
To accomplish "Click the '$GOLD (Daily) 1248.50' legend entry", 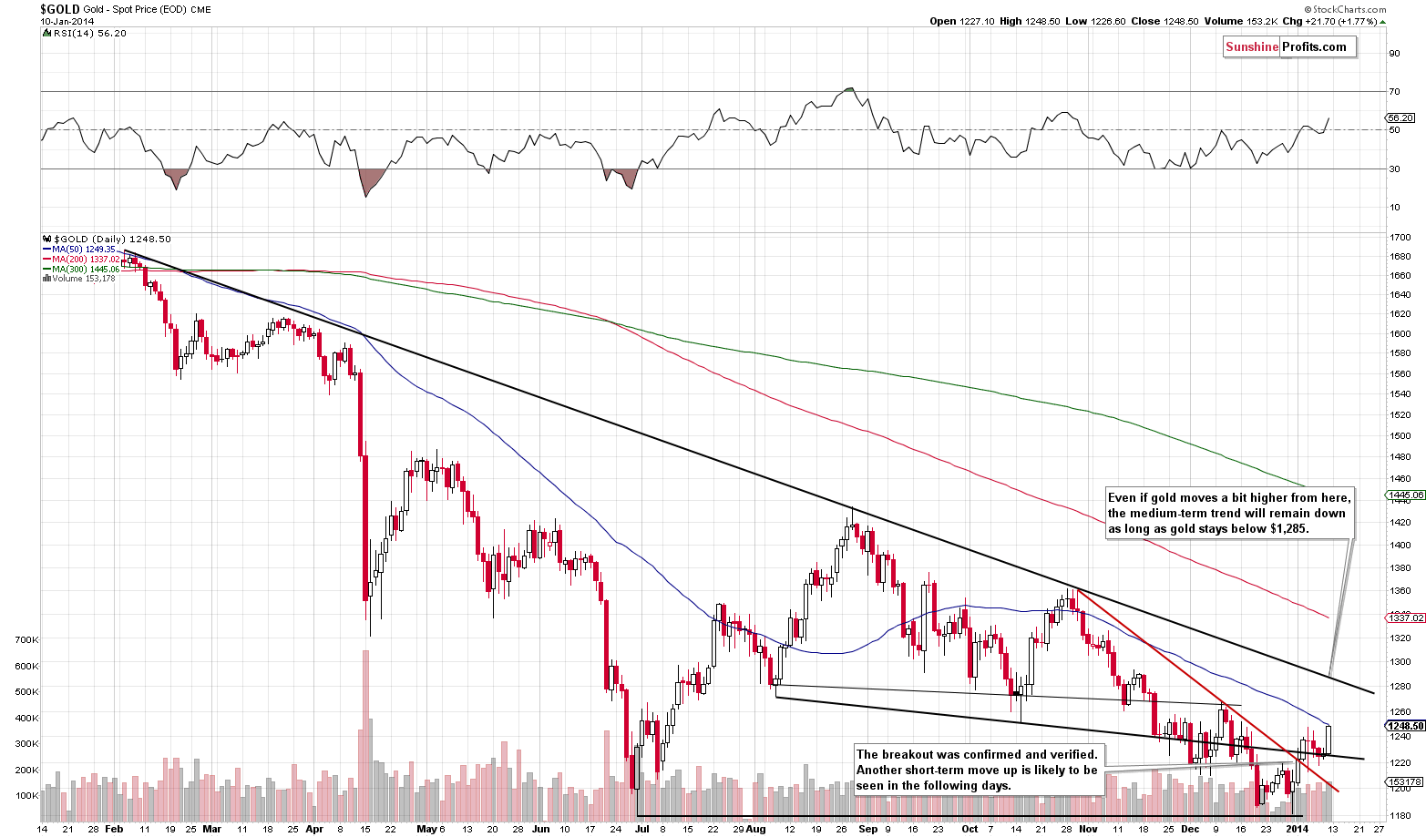I will (111, 240).
